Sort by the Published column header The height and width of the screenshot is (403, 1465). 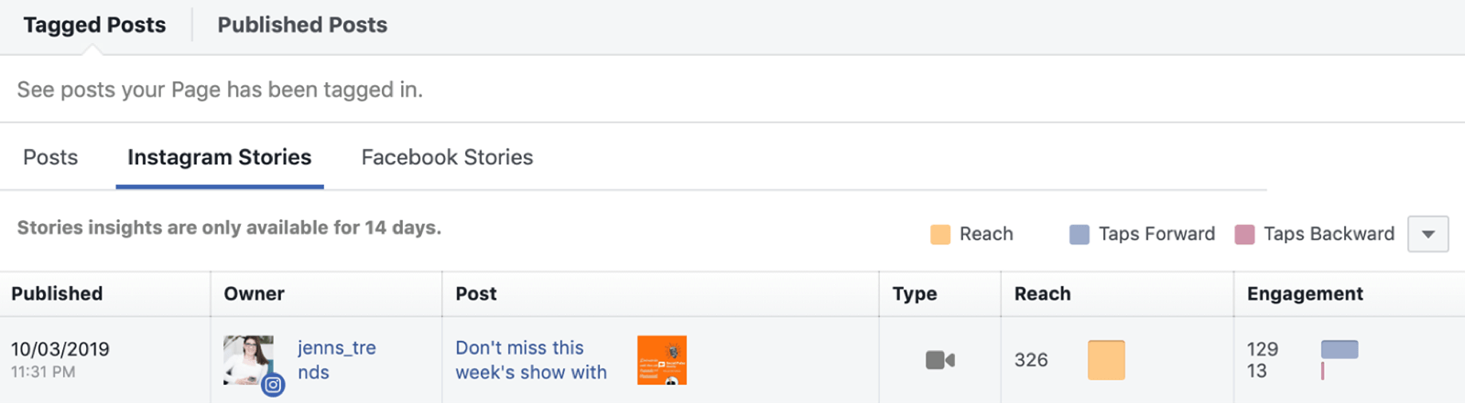(57, 293)
